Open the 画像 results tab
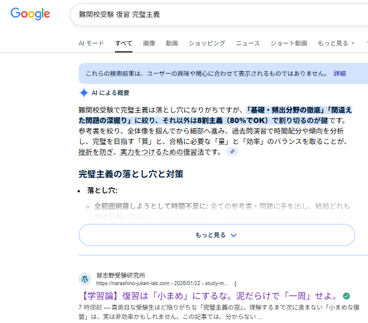Viewport: 368px width, 323px height. click(x=149, y=43)
